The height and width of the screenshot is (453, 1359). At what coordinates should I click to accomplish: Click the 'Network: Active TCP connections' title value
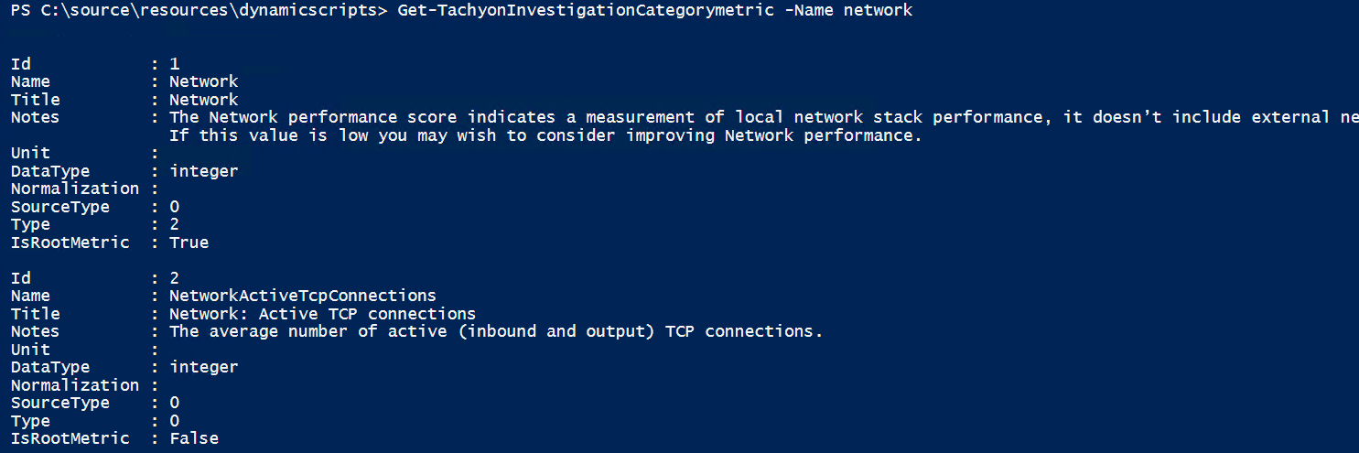point(322,314)
